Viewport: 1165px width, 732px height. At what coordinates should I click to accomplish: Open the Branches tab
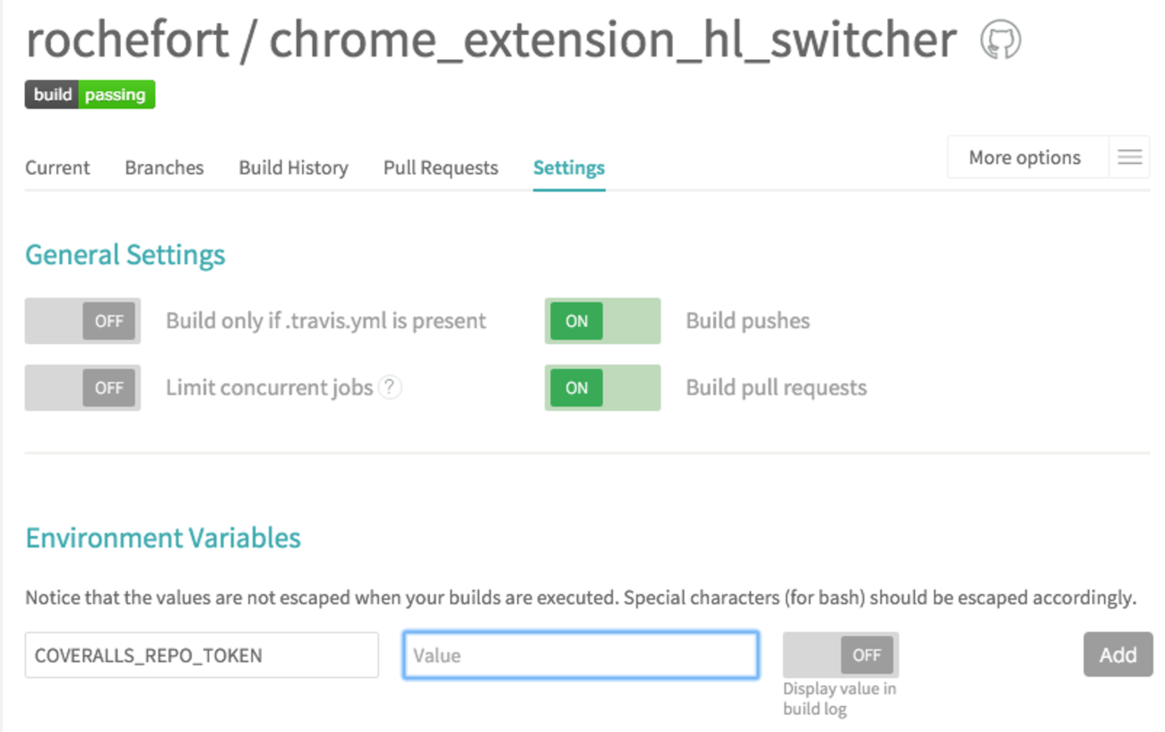click(x=164, y=168)
